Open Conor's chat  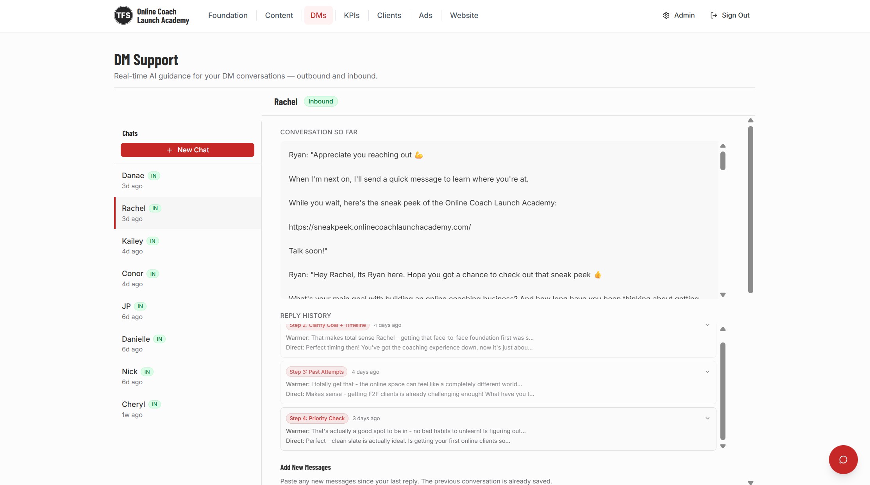pos(188,278)
